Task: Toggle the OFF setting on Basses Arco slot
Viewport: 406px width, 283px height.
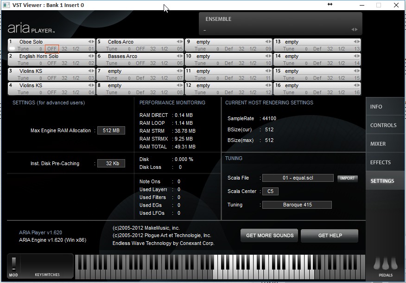Action: (140, 63)
